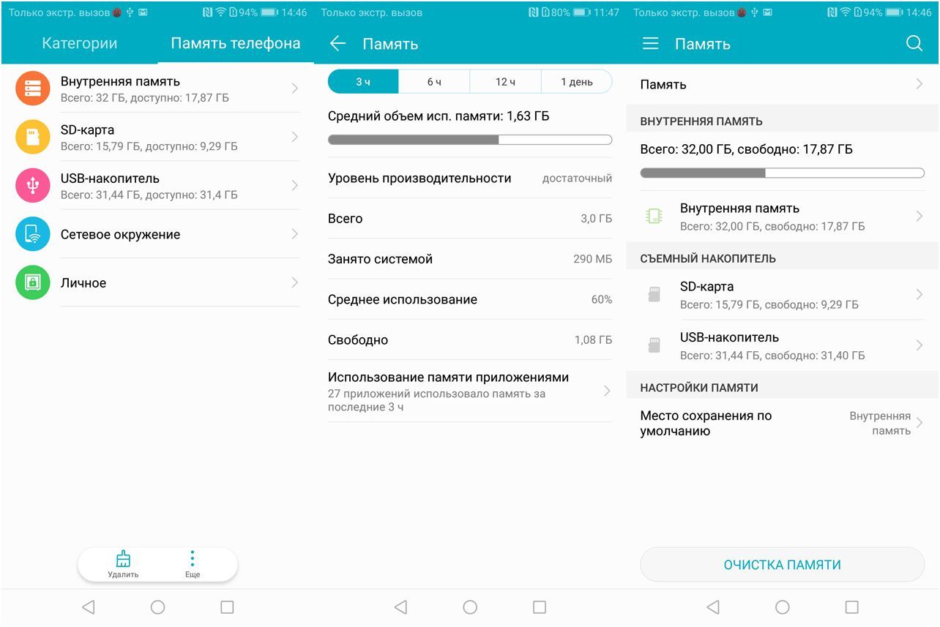
Task: Expand Использование памяти приложениями details
Action: pos(469,390)
